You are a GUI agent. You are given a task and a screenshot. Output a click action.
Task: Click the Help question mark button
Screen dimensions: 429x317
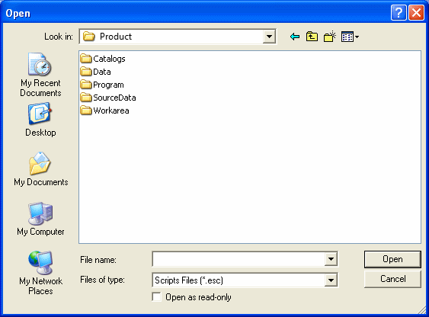coord(399,13)
